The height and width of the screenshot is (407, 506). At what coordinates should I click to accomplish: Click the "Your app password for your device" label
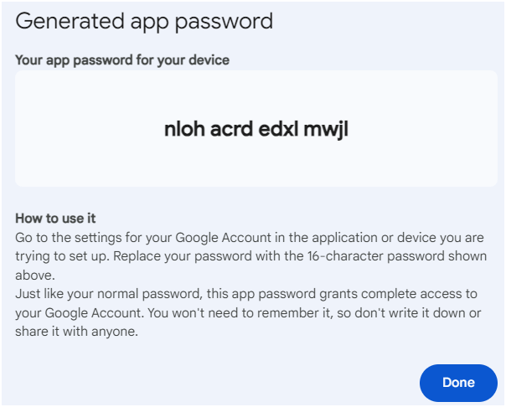coord(122,59)
